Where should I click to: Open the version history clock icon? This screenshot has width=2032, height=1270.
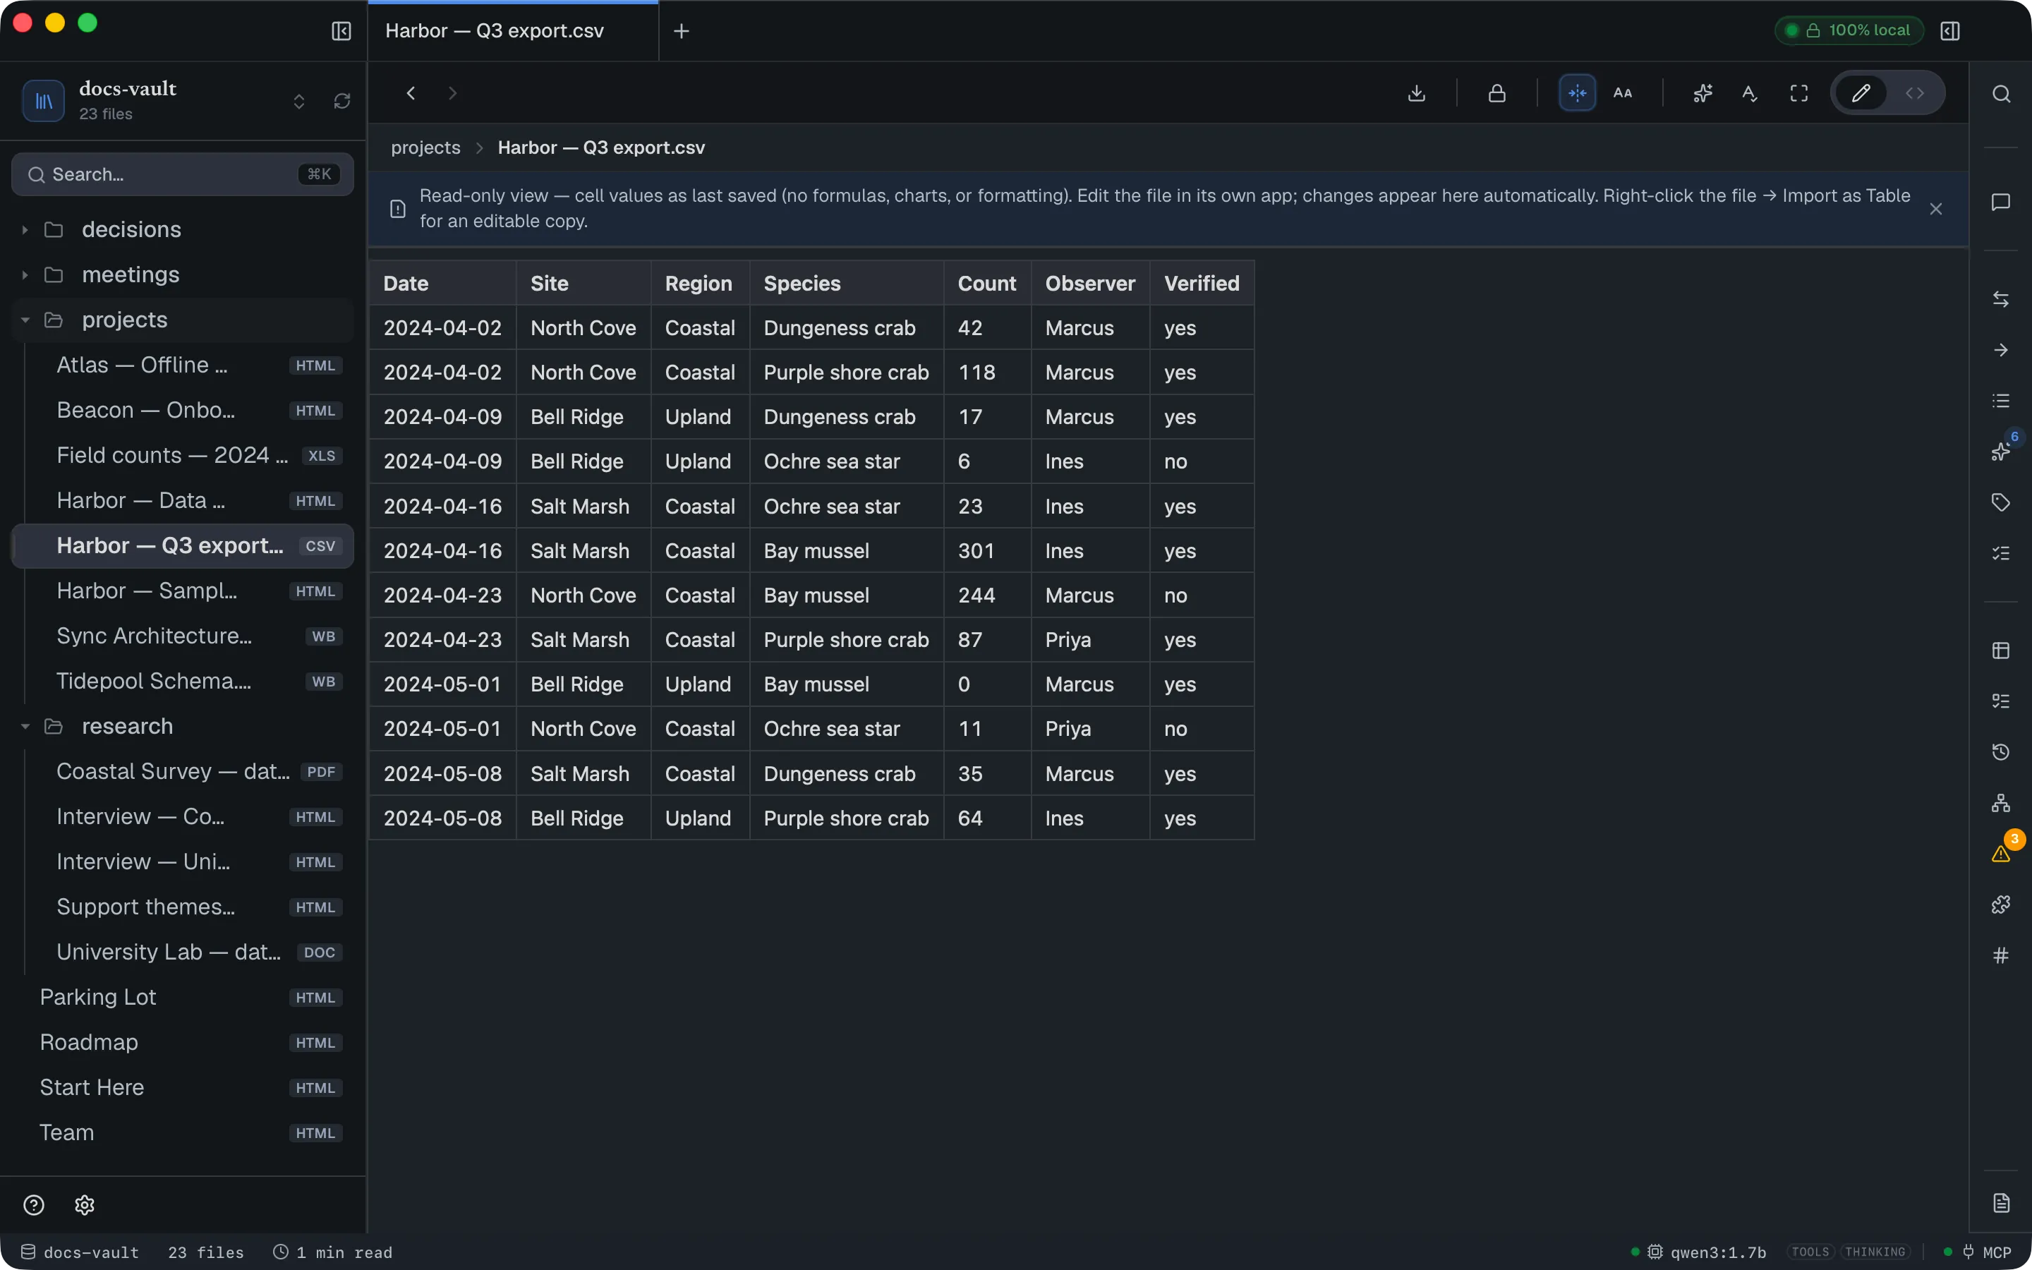[x=2001, y=751]
